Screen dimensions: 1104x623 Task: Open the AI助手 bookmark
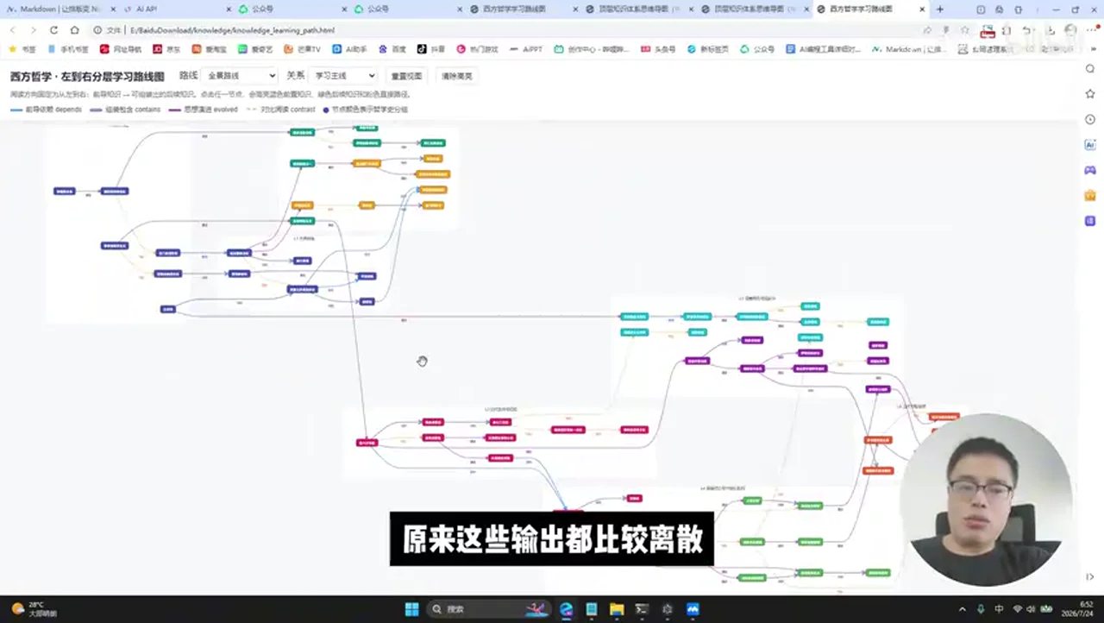click(350, 49)
